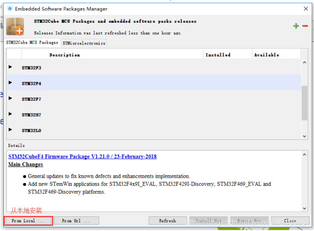Click the Close button at bottom
The image size is (314, 231).
tap(290, 221)
